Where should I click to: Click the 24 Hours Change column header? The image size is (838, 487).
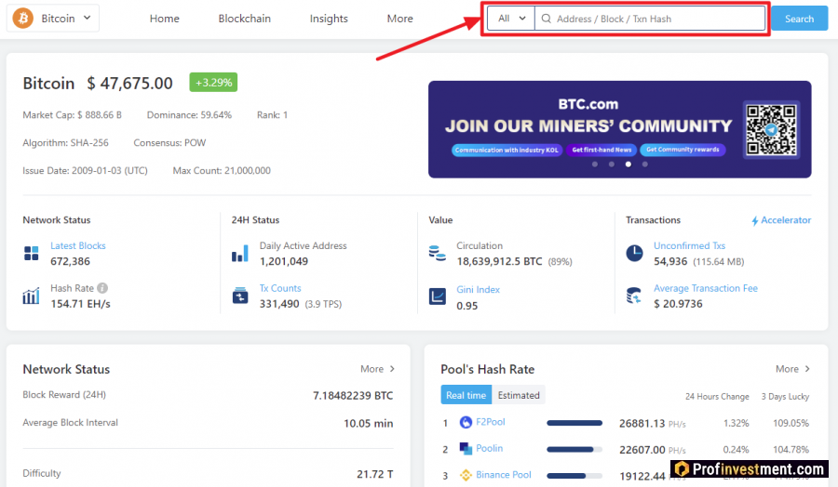point(717,396)
